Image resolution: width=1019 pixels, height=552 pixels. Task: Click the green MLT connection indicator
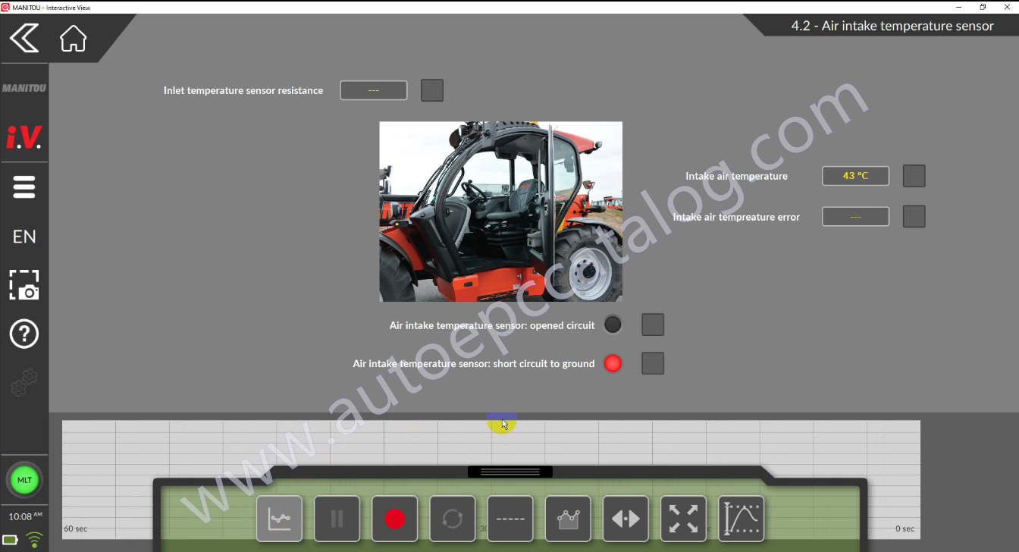24,480
